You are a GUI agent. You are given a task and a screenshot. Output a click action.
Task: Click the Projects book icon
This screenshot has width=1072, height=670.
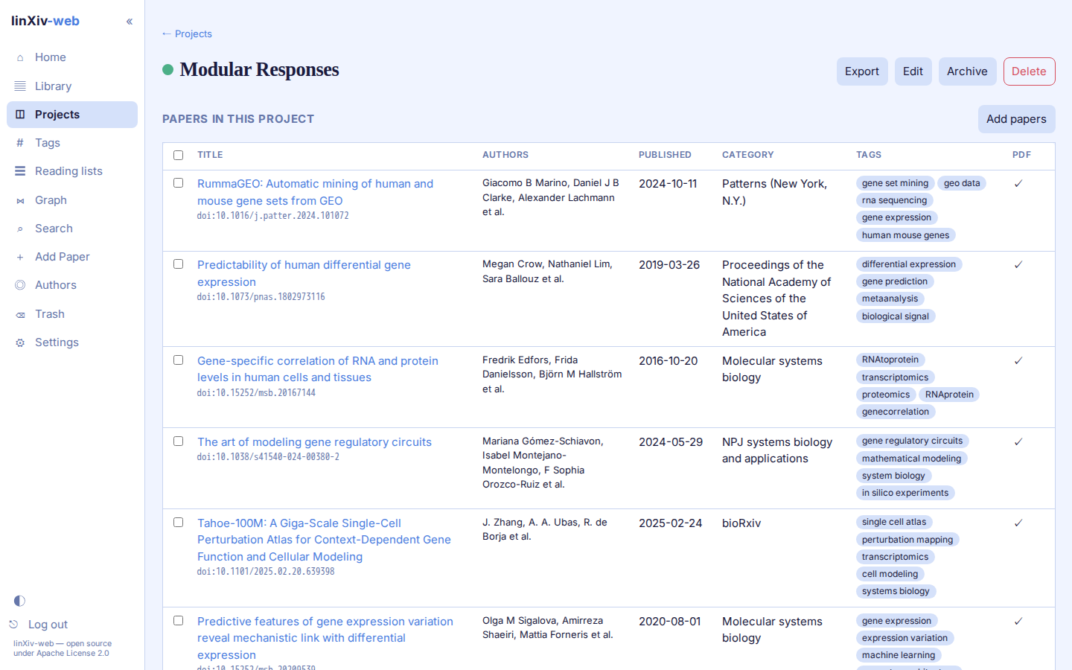[x=20, y=115]
